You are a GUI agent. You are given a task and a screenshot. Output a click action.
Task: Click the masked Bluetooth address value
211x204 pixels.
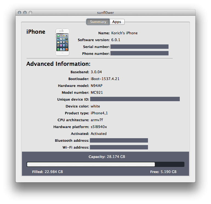point(119,140)
